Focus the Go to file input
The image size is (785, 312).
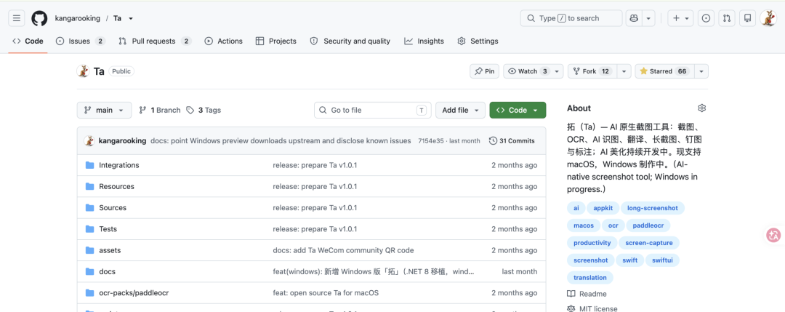click(372, 110)
